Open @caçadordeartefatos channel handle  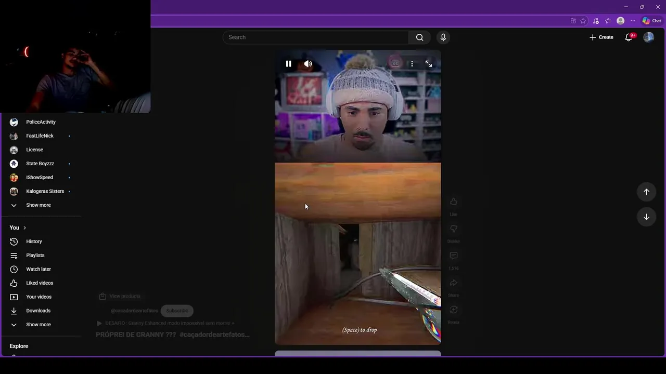tap(134, 311)
